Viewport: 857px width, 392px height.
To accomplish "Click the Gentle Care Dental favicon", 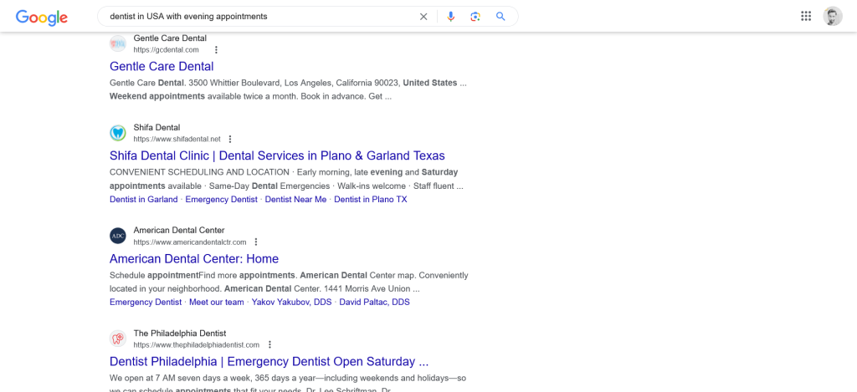I will [x=117, y=43].
